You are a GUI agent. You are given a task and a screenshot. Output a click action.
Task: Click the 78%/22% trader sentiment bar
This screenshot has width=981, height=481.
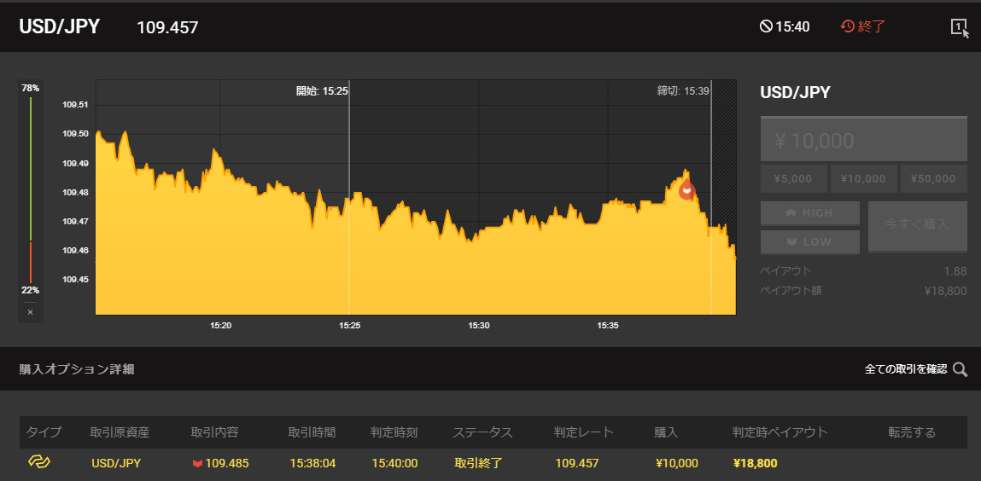pos(31,190)
